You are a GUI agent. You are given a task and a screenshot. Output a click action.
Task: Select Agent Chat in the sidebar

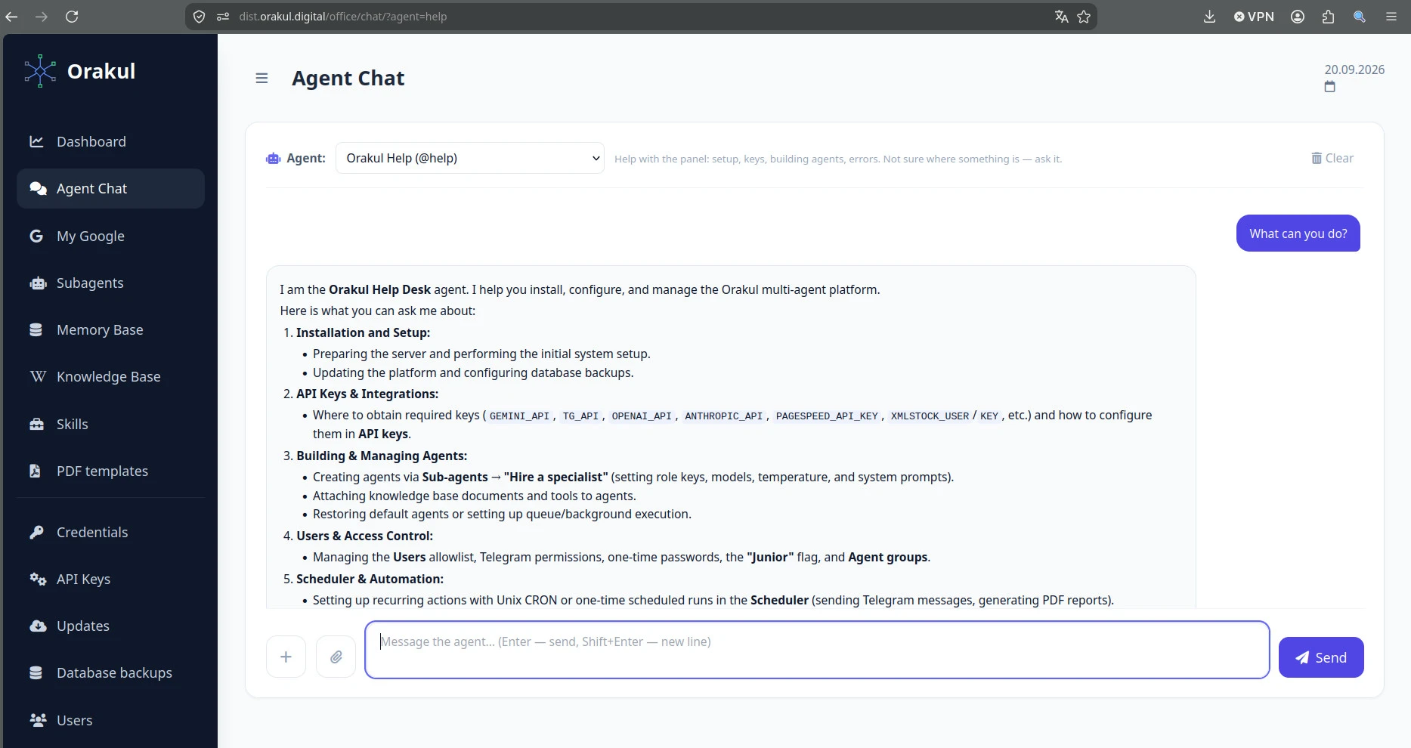point(110,188)
